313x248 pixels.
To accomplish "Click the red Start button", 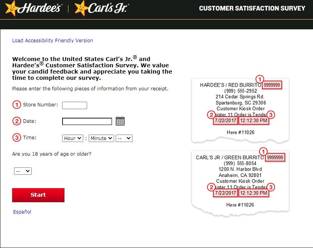I will point(38,195).
